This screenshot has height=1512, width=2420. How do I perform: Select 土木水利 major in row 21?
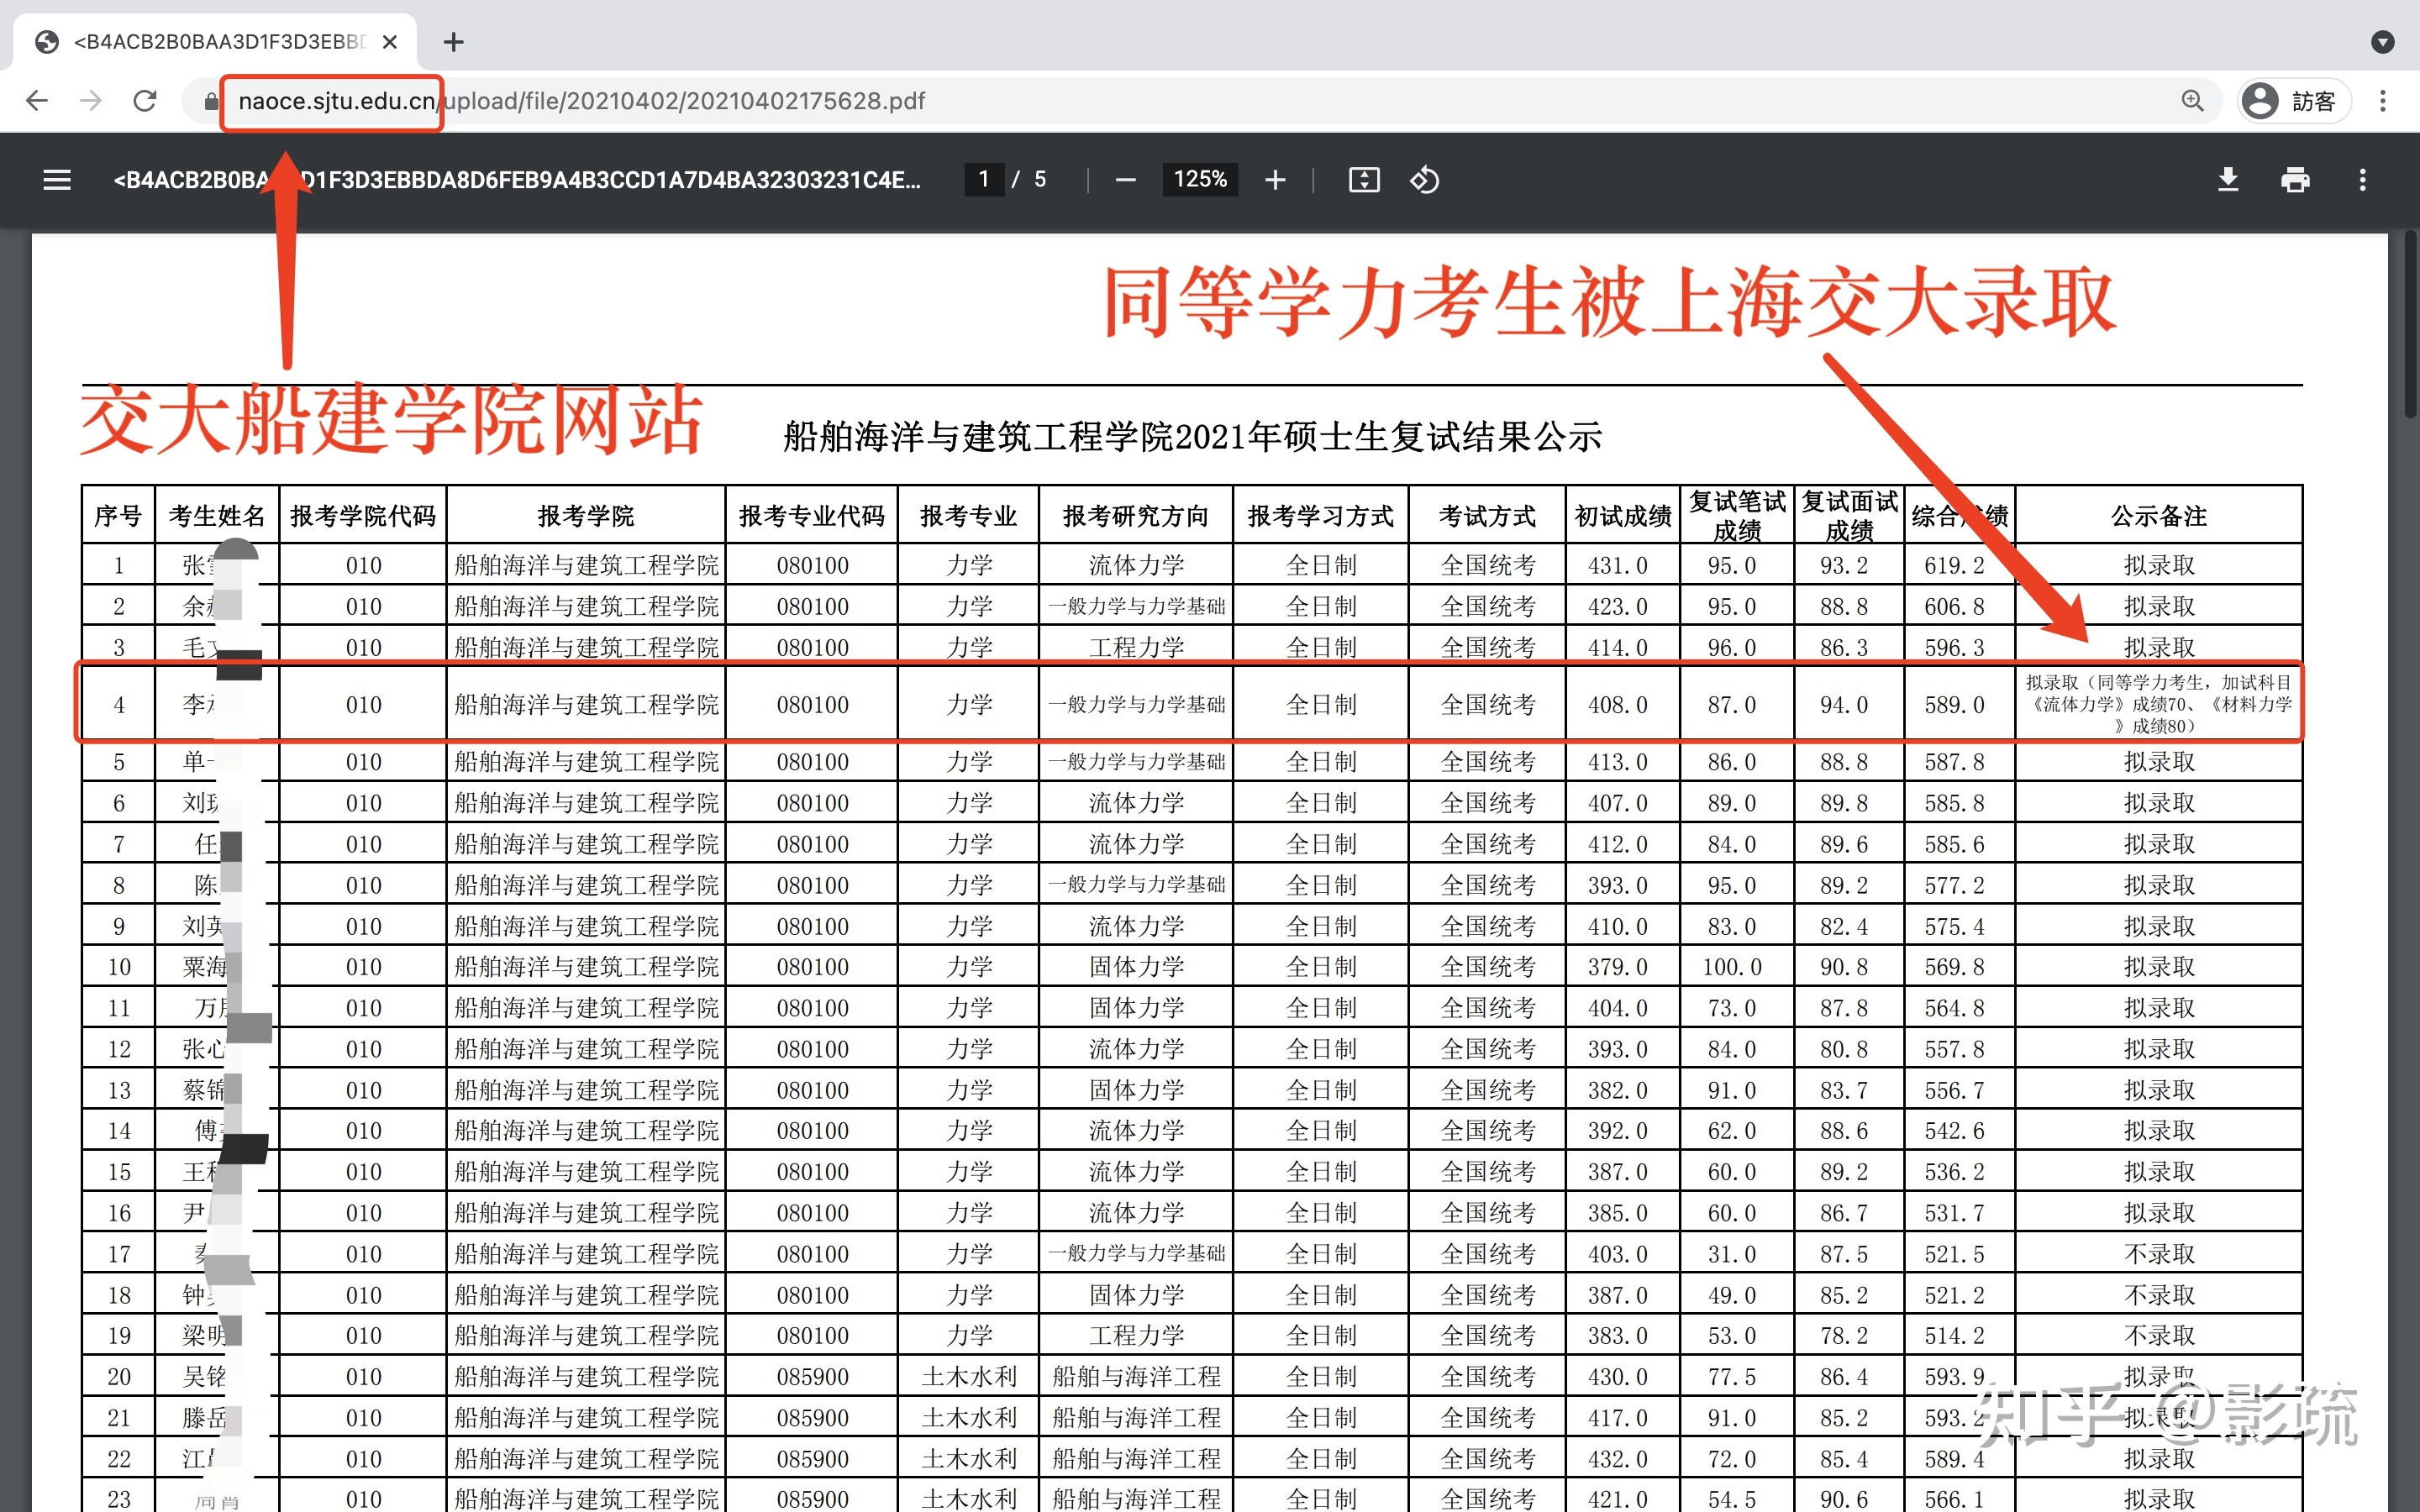coord(968,1418)
